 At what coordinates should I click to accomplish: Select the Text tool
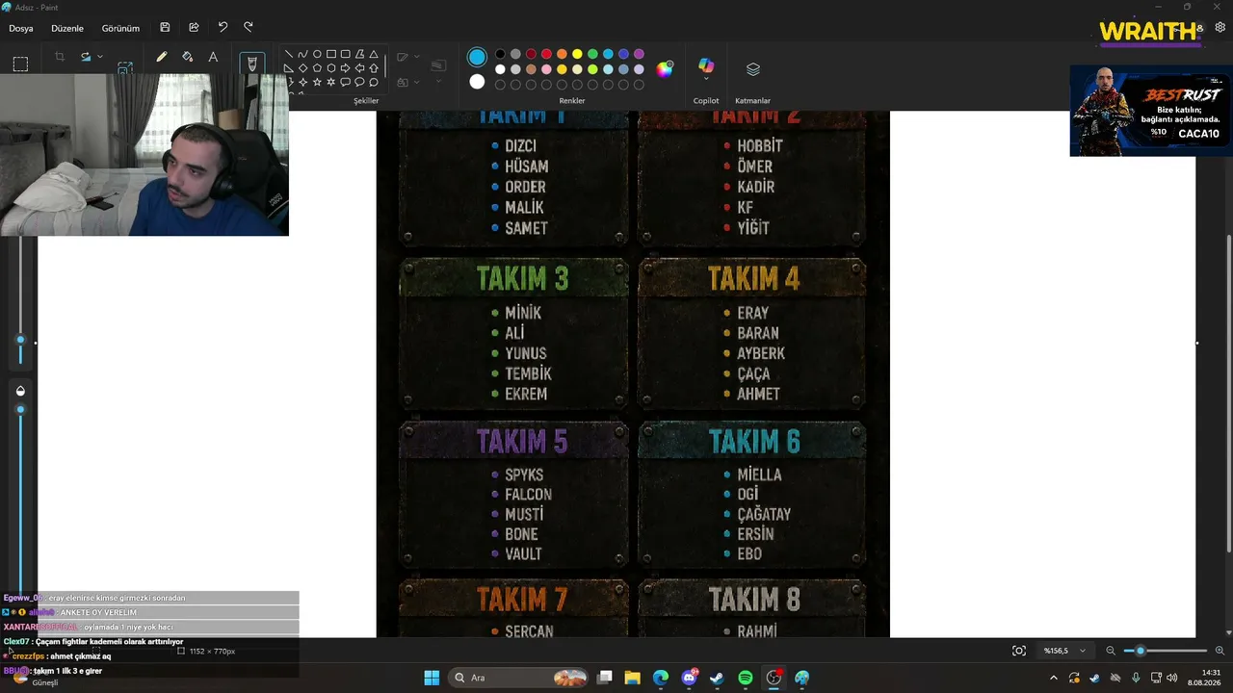click(213, 57)
